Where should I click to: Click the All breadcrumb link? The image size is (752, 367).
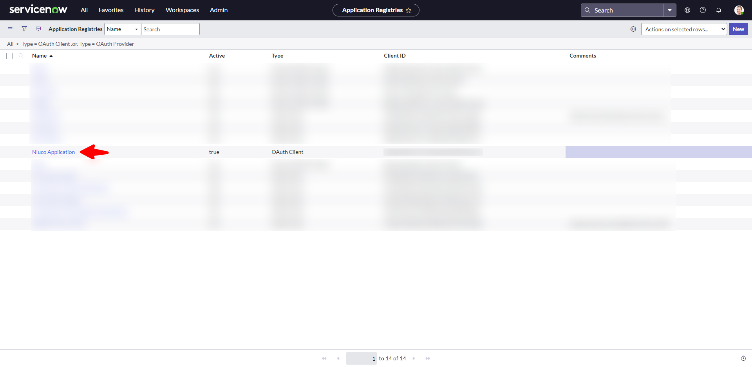[x=10, y=44]
